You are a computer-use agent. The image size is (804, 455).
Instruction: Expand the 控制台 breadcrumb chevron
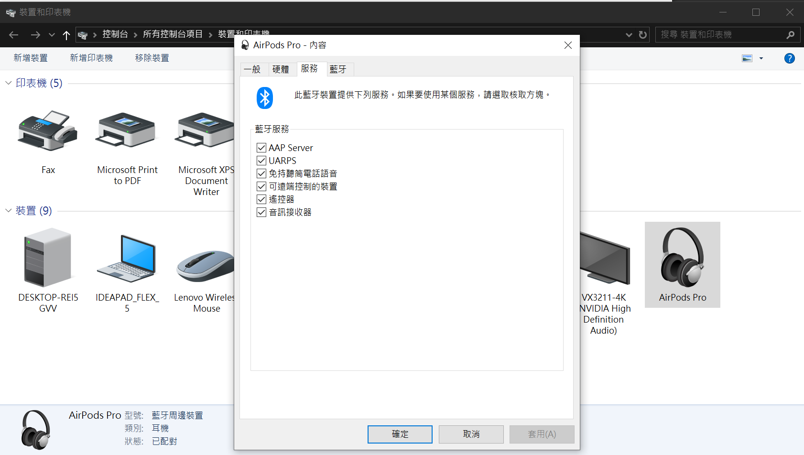tap(135, 35)
